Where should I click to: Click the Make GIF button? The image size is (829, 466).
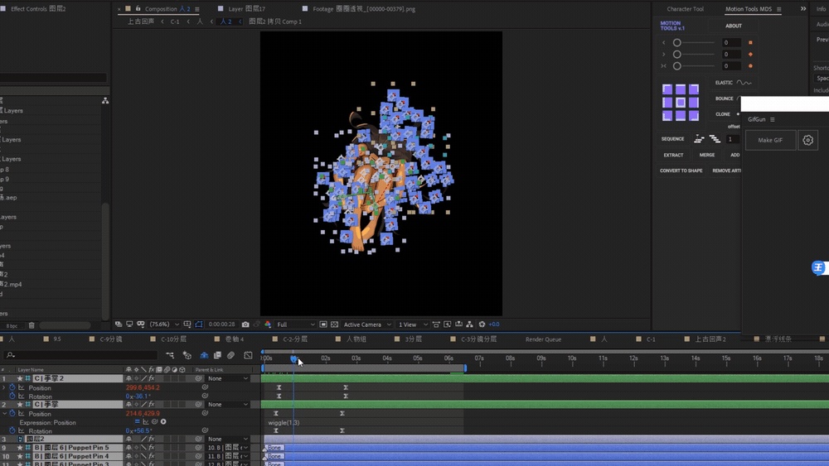tap(770, 141)
